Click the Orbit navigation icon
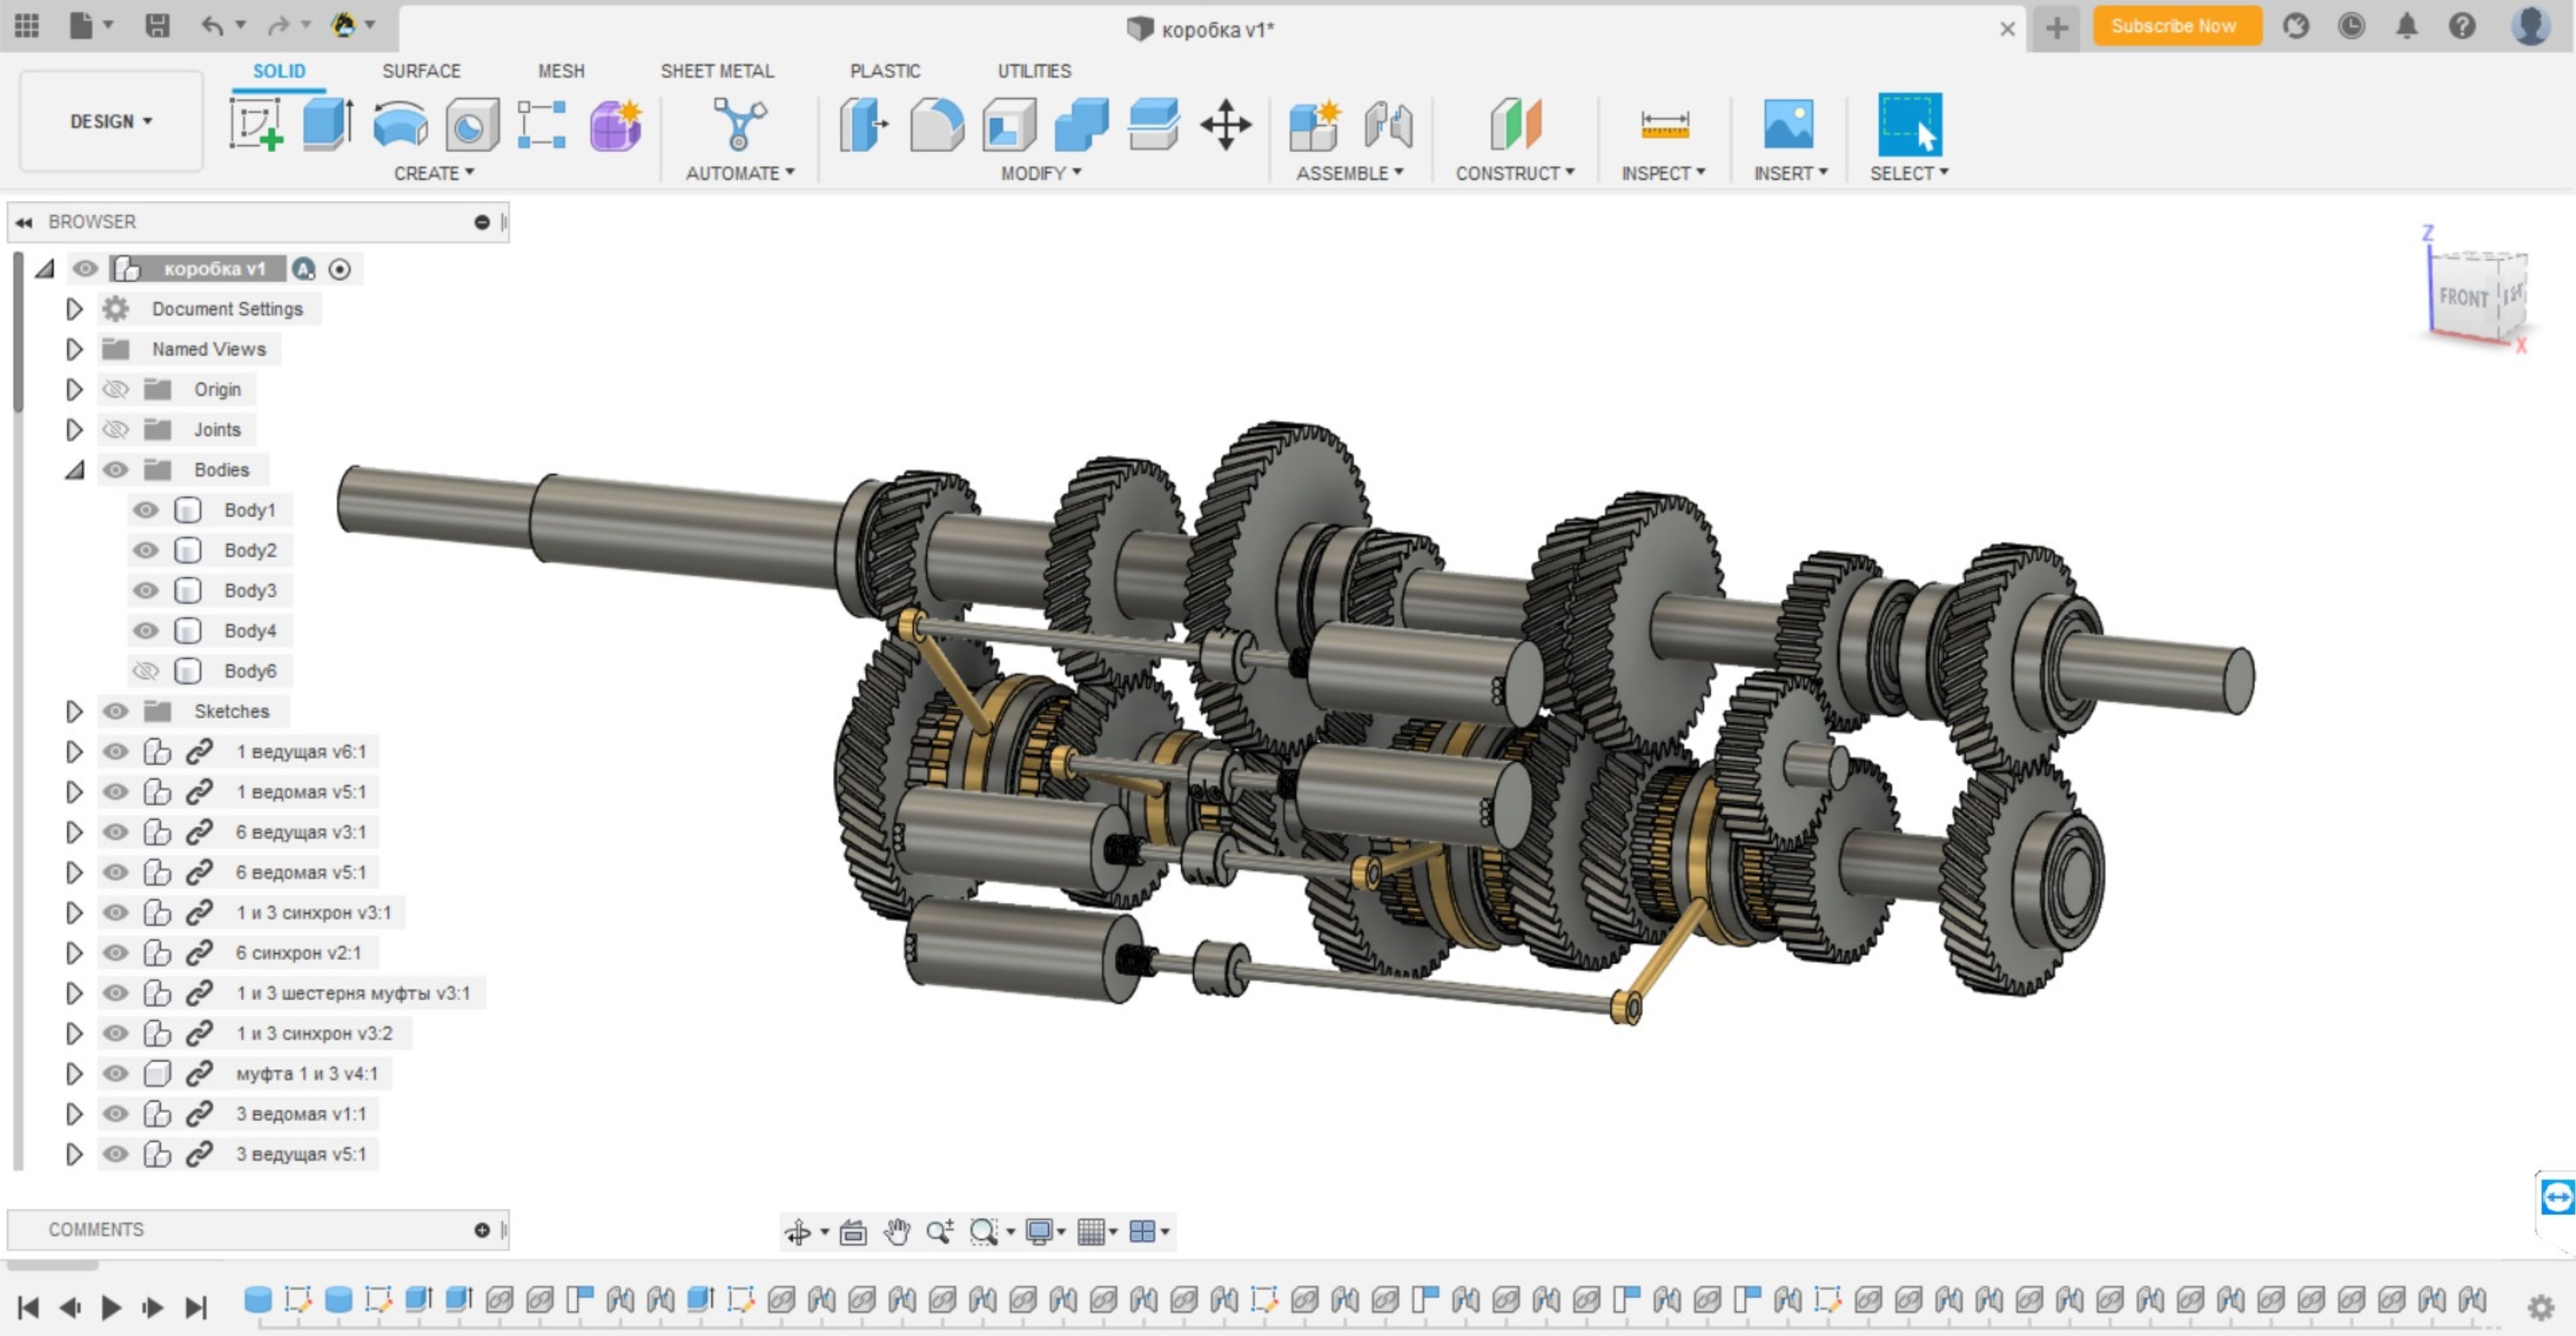Image resolution: width=2576 pixels, height=1336 pixels. point(798,1232)
